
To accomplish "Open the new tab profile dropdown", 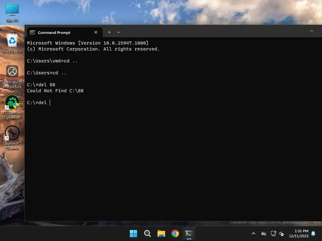I will point(119,32).
